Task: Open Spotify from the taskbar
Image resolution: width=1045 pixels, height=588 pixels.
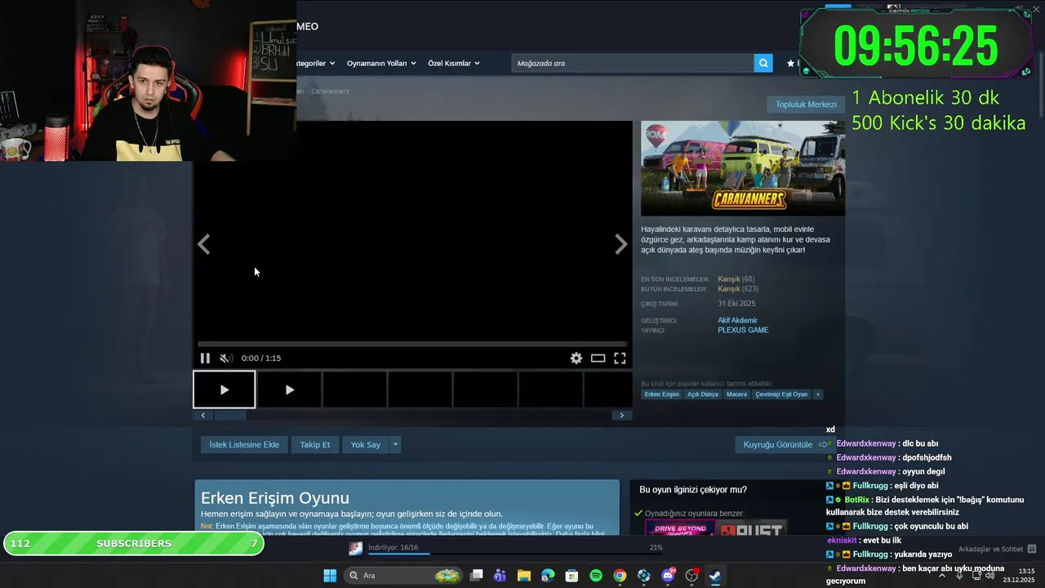Action: 596,576
